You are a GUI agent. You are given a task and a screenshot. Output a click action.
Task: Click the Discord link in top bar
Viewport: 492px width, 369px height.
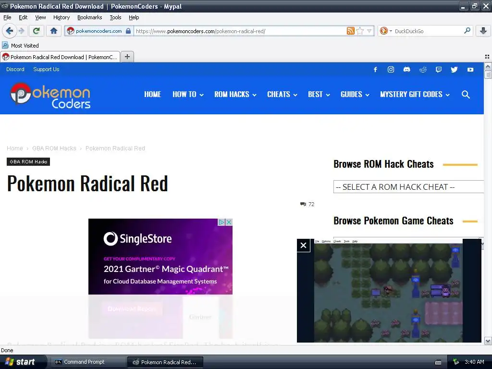15,69
